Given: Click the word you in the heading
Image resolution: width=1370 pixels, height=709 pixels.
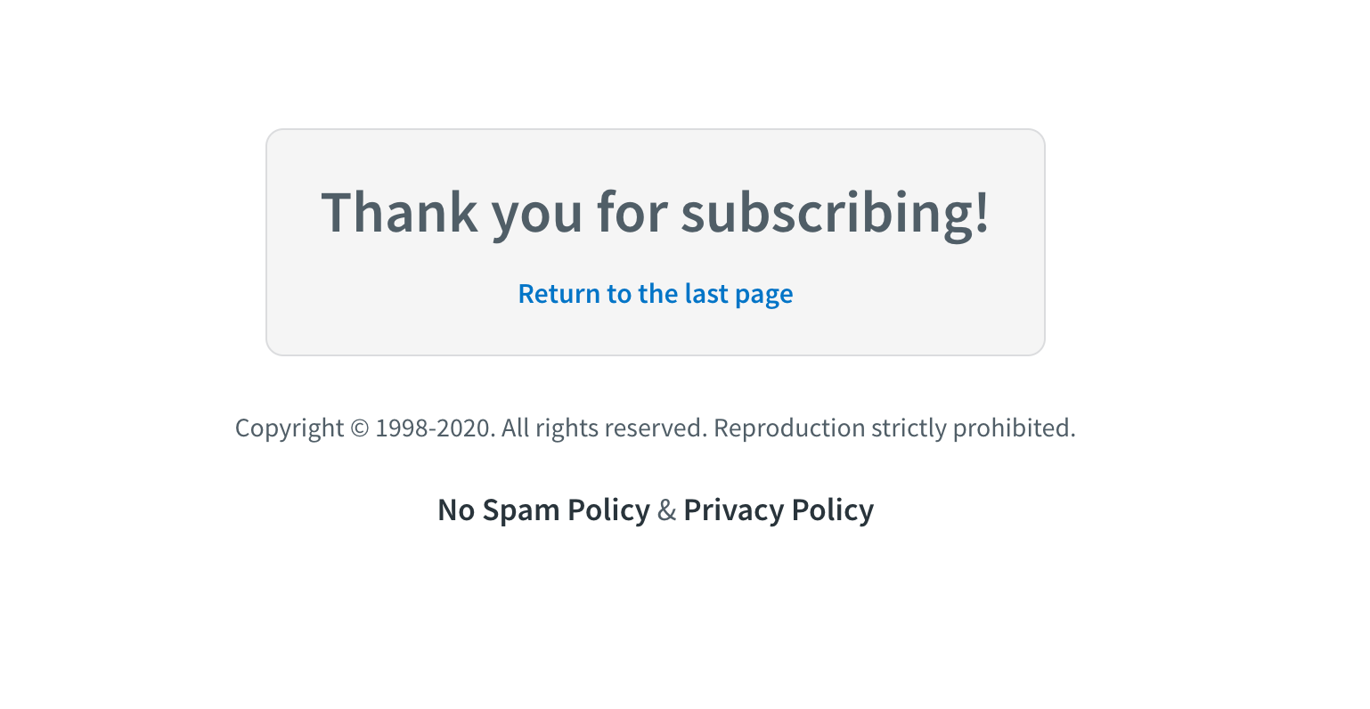Looking at the screenshot, I should [x=537, y=213].
